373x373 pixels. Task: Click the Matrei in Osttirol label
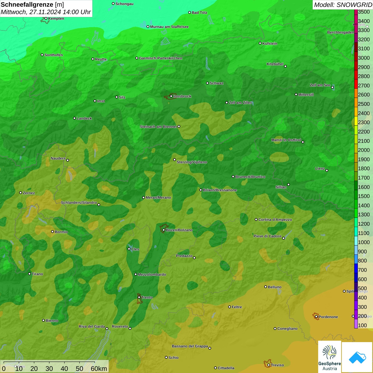click(286, 140)
